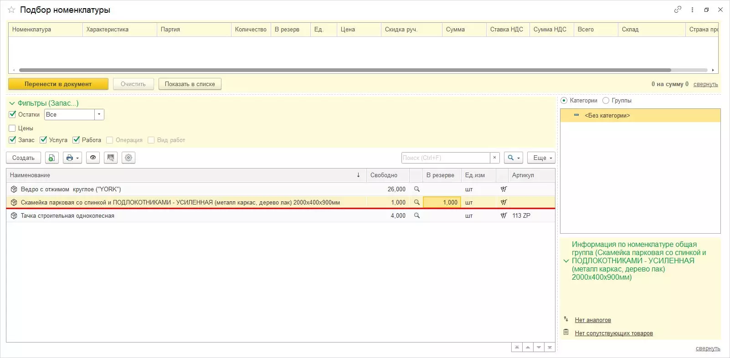Screen dimensions: 730x358
Task: Sort by the Наименование column header
Action: click(186, 175)
